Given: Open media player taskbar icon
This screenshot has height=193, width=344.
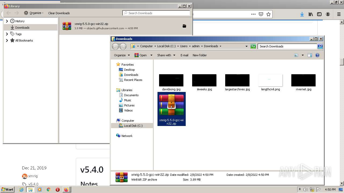Looking at the screenshot, I should 40,190.
